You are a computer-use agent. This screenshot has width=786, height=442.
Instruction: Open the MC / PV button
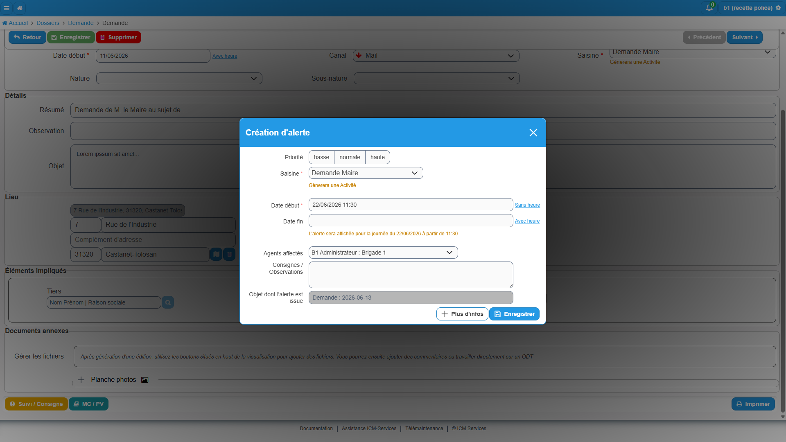pyautogui.click(x=88, y=404)
